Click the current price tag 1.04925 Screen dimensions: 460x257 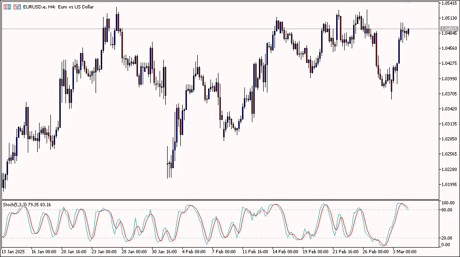pyautogui.click(x=449, y=29)
